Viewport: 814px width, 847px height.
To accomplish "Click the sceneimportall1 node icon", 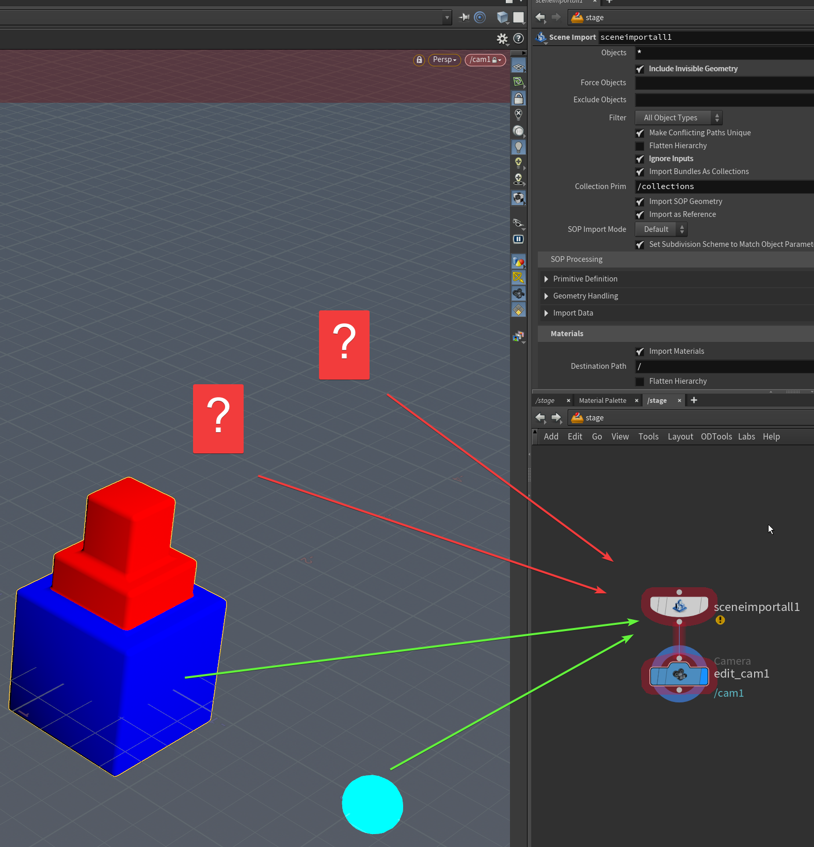I will click(679, 606).
